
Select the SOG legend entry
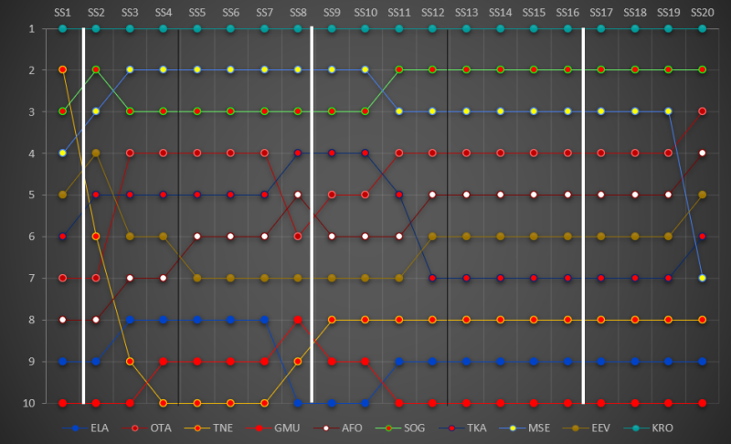pyautogui.click(x=400, y=428)
